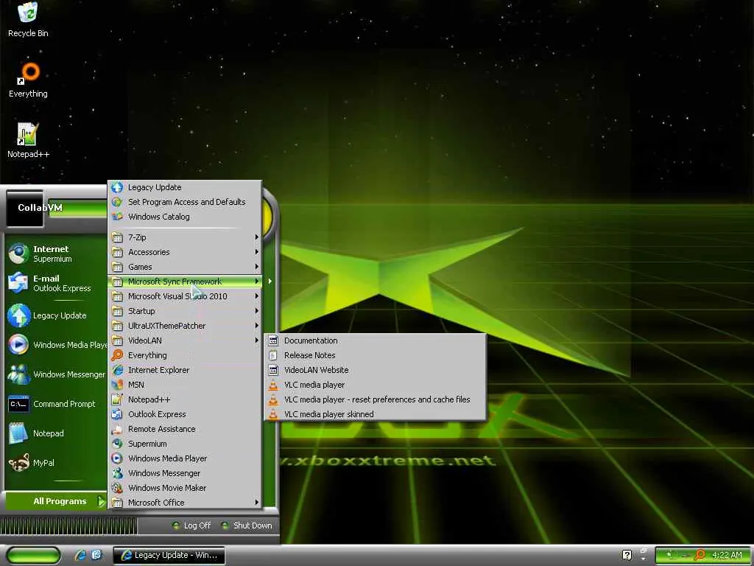Expand the Microsoft Office submenu arrow
Viewport: 754px width, 566px height.
[257, 503]
